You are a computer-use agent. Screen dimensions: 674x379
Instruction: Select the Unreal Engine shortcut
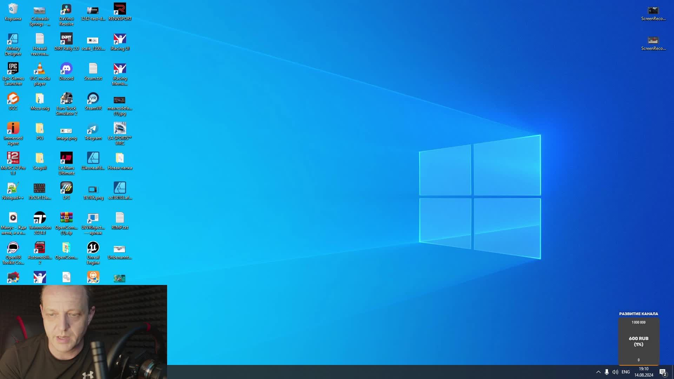93,248
